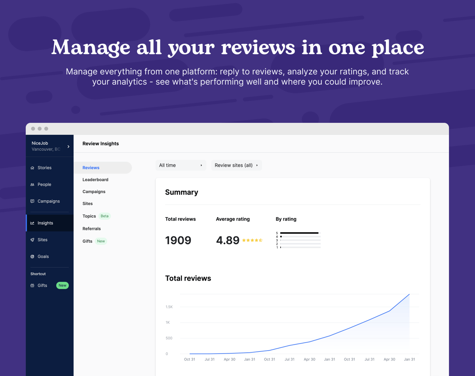Select the Insights chart icon

pyautogui.click(x=32, y=223)
